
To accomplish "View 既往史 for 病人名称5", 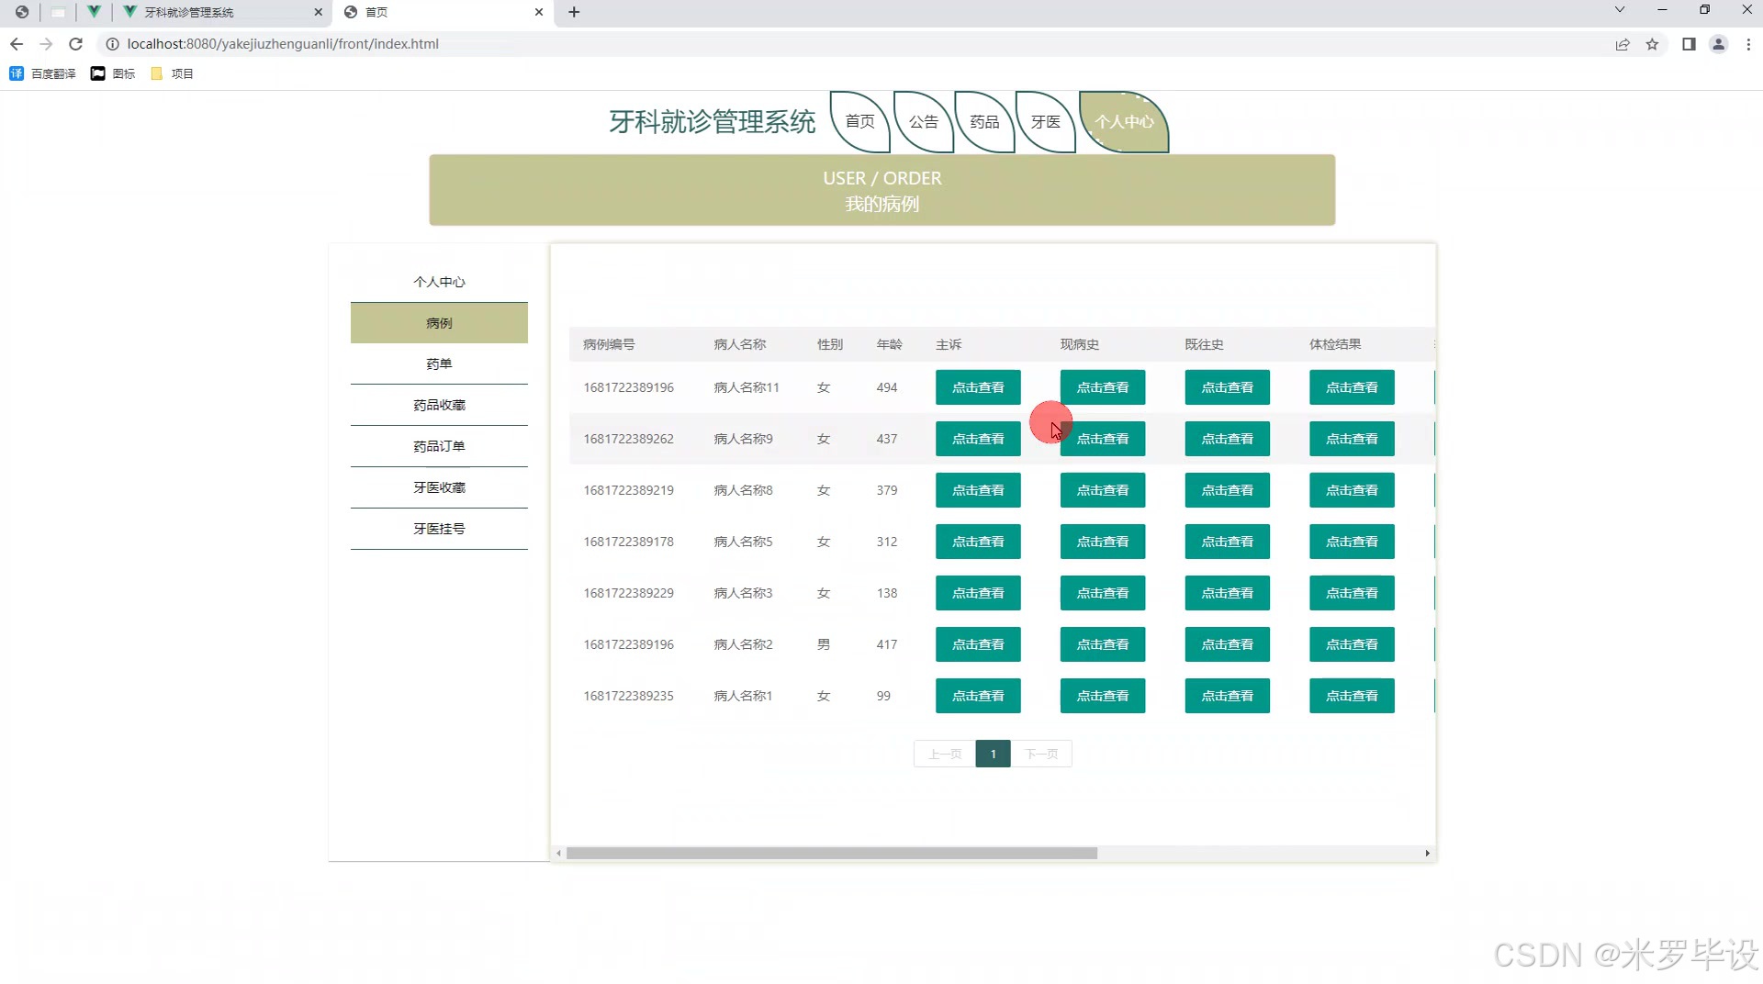I will point(1227,542).
